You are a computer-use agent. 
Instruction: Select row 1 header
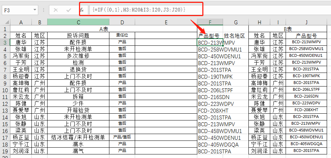(5, 29)
